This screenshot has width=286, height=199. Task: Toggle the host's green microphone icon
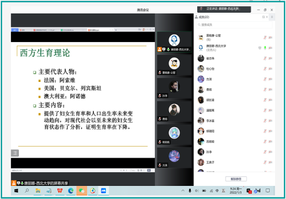[265, 48]
